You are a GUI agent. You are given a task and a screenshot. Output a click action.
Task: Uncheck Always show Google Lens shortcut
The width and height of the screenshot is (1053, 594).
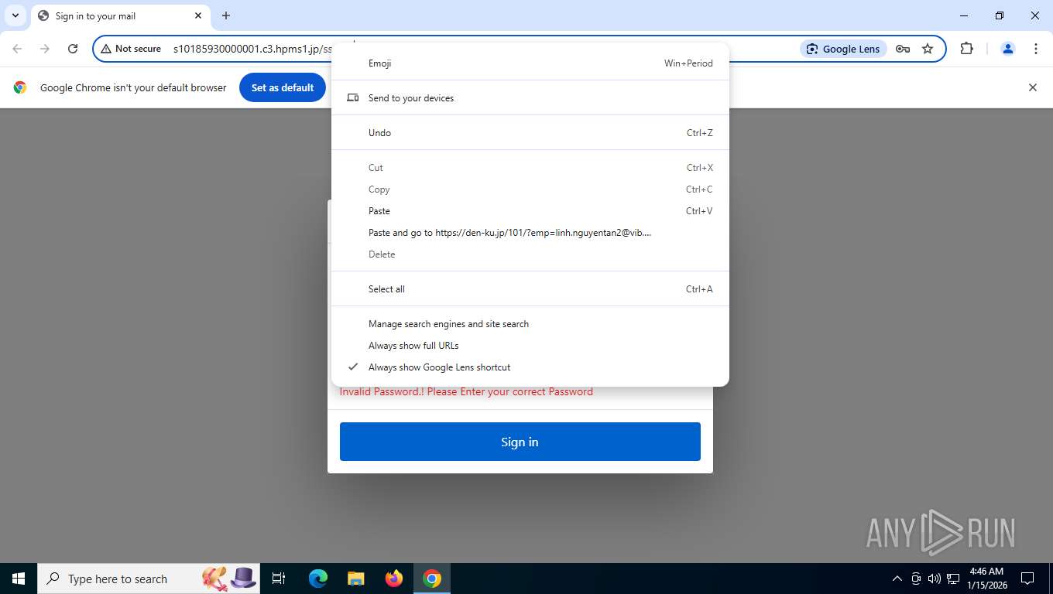(530, 367)
